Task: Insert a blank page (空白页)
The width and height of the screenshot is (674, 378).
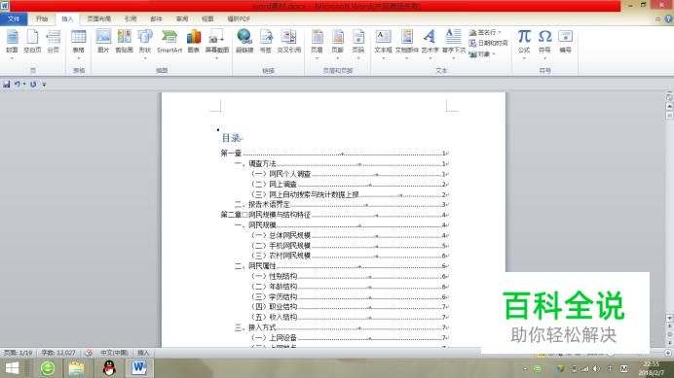Action: pos(32,42)
